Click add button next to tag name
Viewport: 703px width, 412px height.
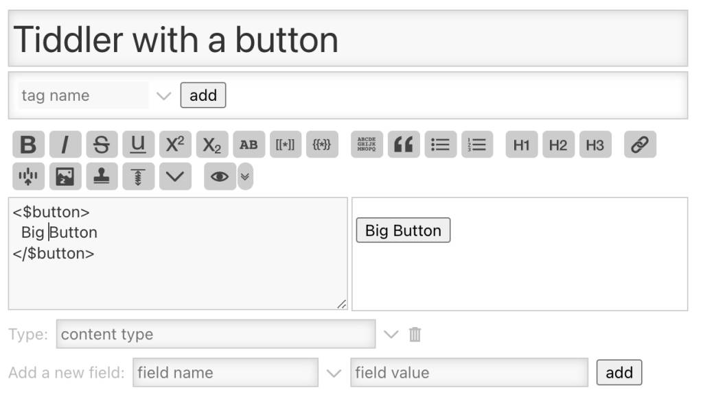pyautogui.click(x=203, y=95)
